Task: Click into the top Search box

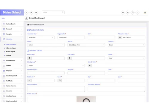Action: [53, 12]
